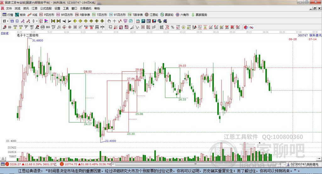Click the SZ300747 锐科激光 status bar tab

(x=303, y=164)
